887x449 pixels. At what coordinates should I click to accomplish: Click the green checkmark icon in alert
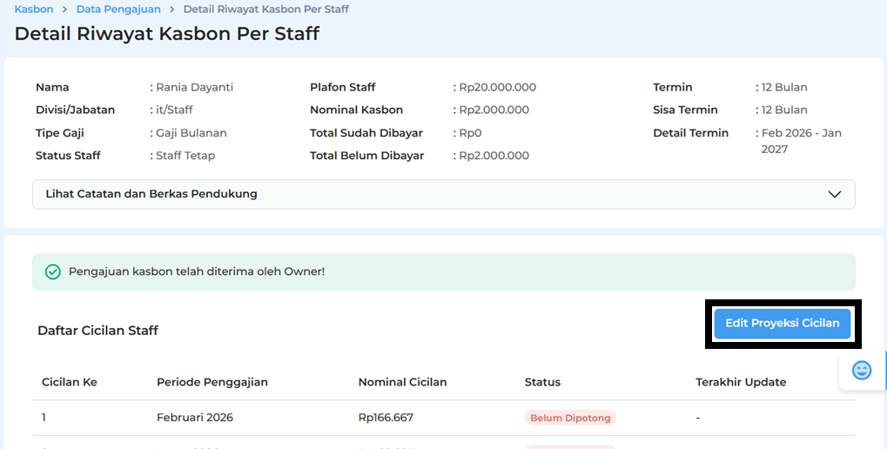53,271
